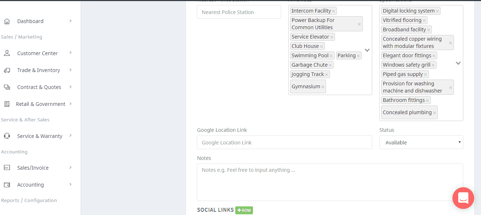Screen dimensions: 481x215
Task: Click the Sales/Invoice card icon
Action: coord(7,168)
